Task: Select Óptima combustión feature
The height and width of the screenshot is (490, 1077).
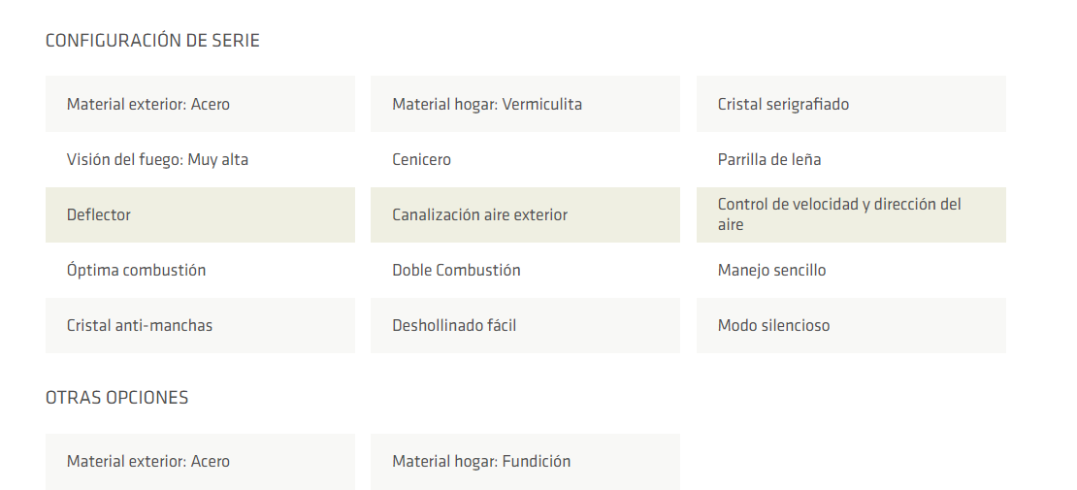Action: point(200,270)
